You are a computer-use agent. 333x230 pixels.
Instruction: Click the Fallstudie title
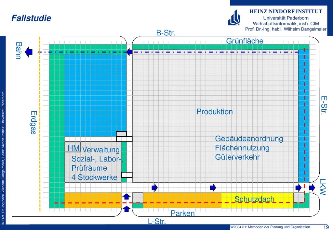coord(31,18)
